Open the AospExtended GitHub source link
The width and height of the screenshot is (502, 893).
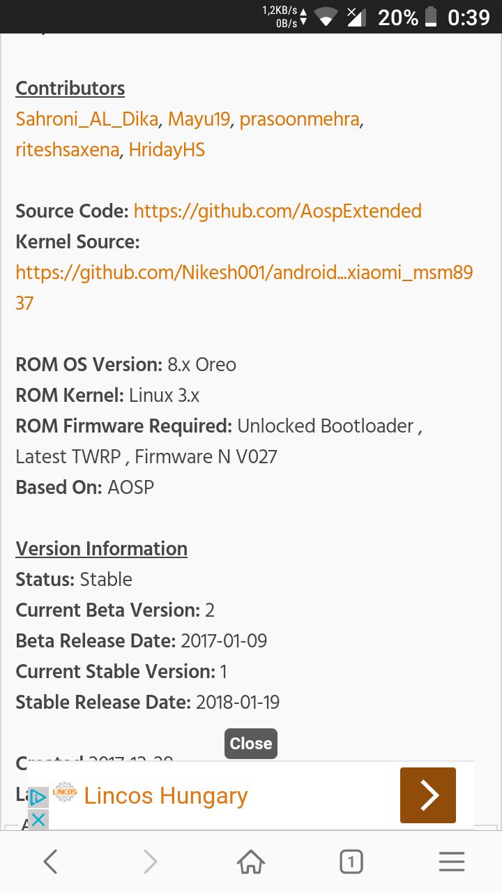pyautogui.click(x=277, y=211)
